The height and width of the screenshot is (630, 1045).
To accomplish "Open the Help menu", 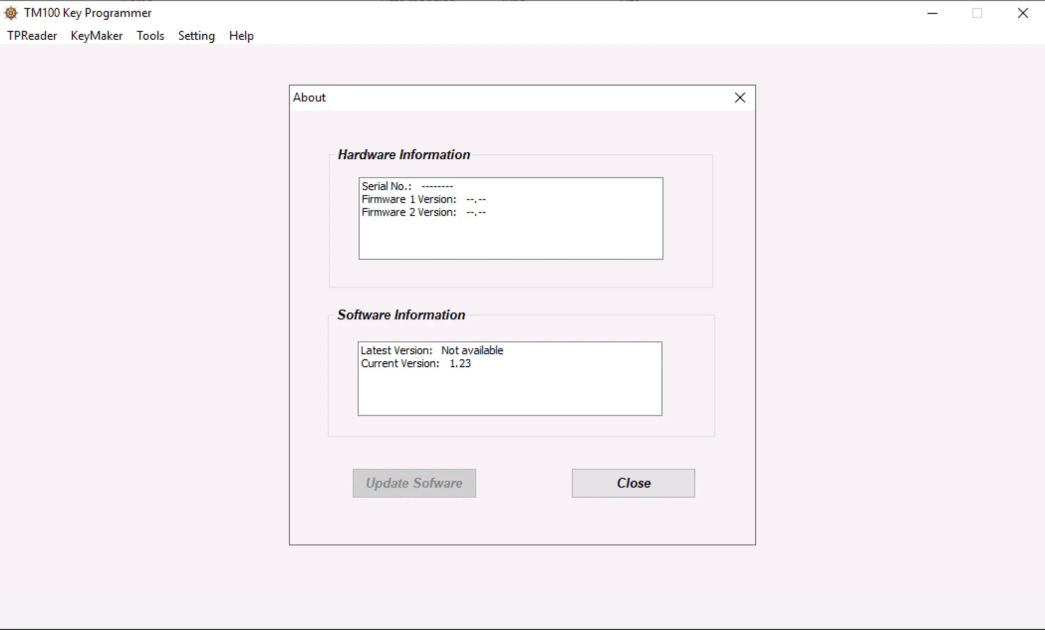I will (242, 36).
